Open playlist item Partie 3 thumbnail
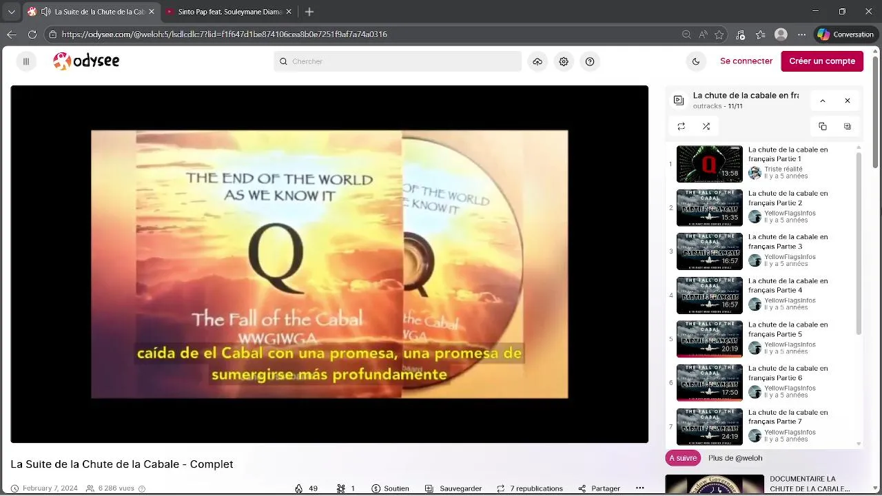The height and width of the screenshot is (496, 882). click(709, 251)
